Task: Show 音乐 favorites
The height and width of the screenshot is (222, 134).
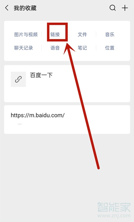Action: 110,34
